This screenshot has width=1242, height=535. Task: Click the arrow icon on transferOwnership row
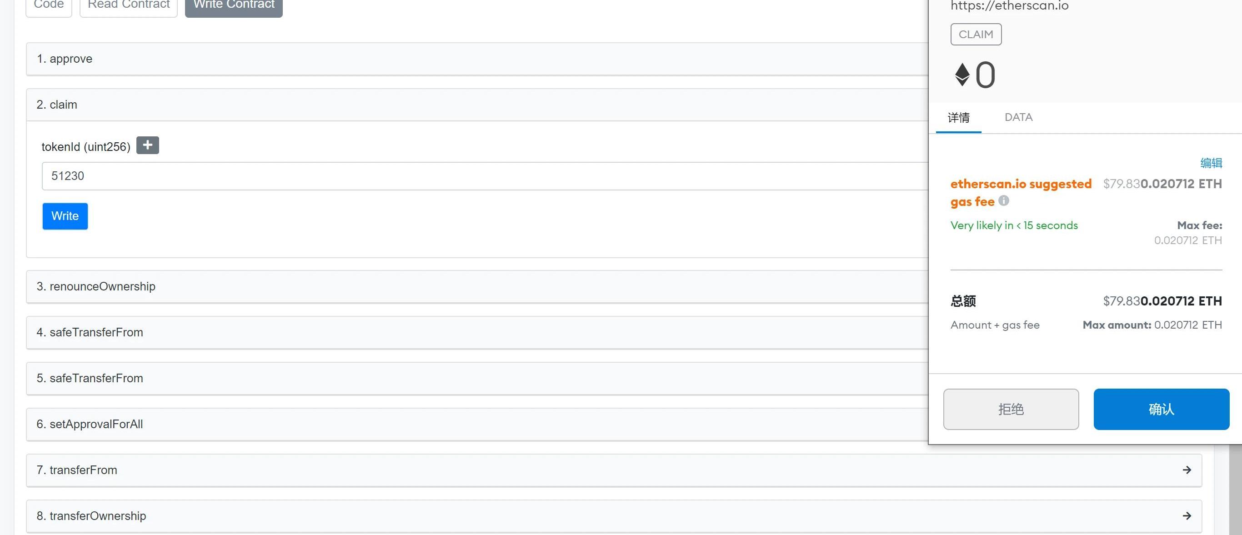point(1187,516)
